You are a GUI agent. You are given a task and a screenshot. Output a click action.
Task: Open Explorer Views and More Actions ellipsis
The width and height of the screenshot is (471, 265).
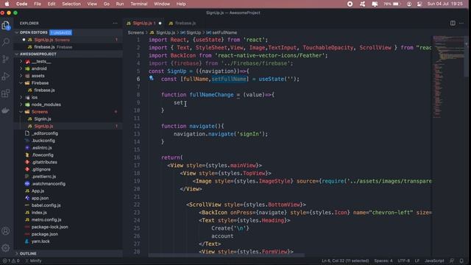coord(115,23)
